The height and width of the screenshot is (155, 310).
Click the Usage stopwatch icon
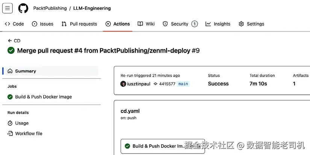[x=10, y=123]
